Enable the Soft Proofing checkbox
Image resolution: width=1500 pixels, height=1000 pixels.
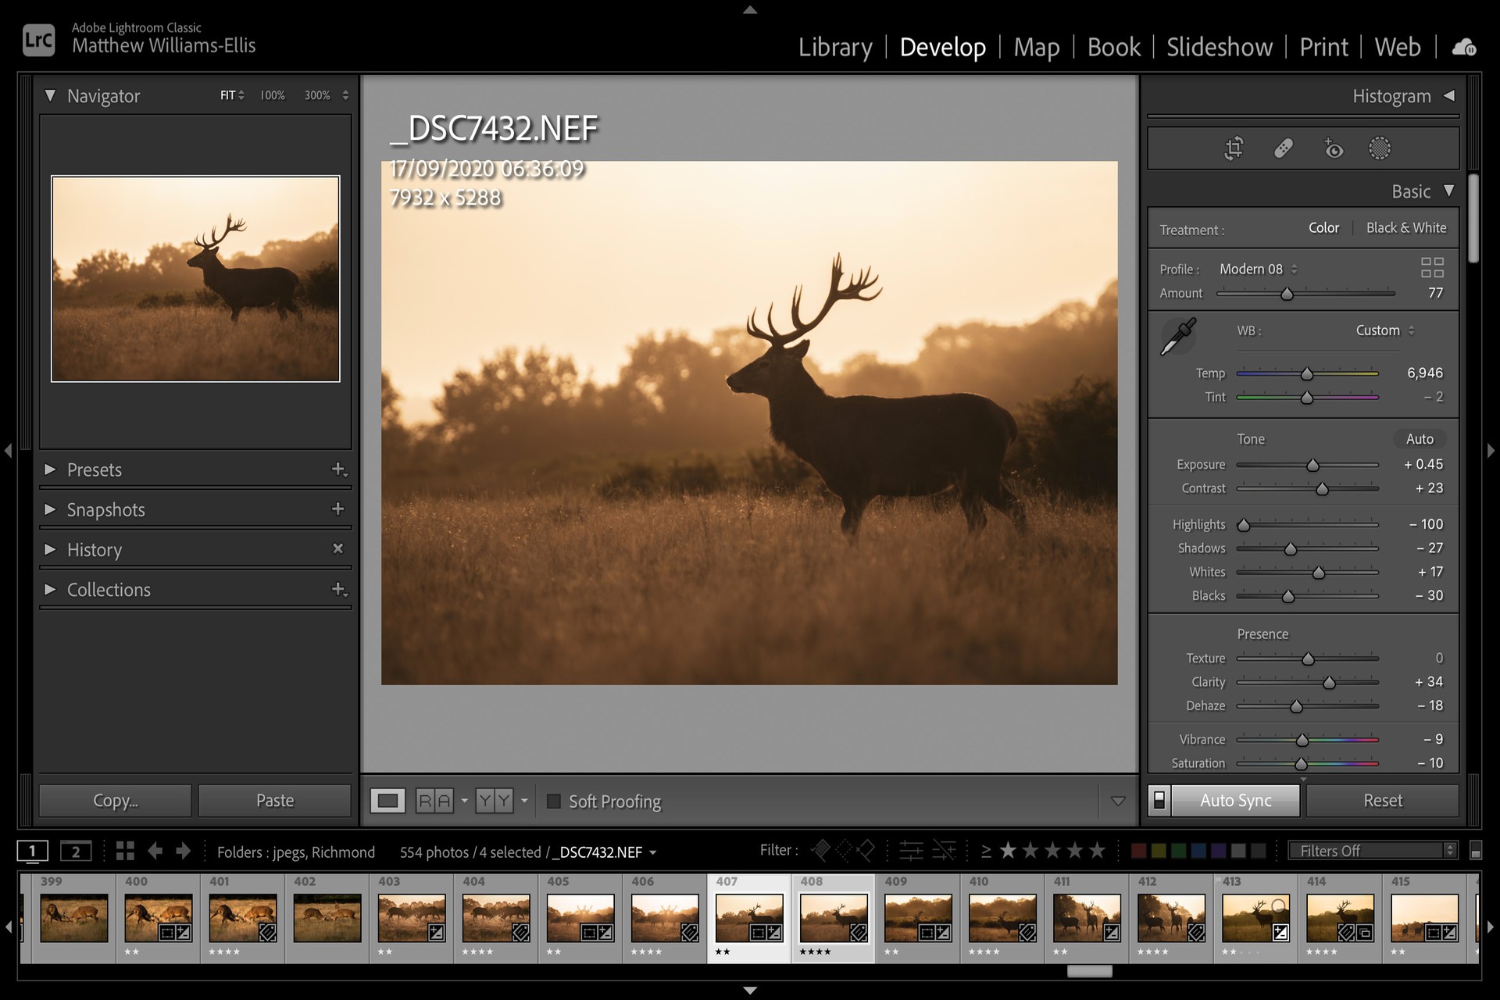click(554, 802)
